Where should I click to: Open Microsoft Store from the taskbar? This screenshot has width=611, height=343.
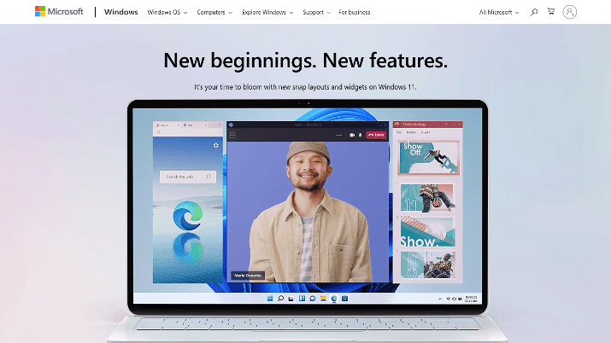click(345, 299)
